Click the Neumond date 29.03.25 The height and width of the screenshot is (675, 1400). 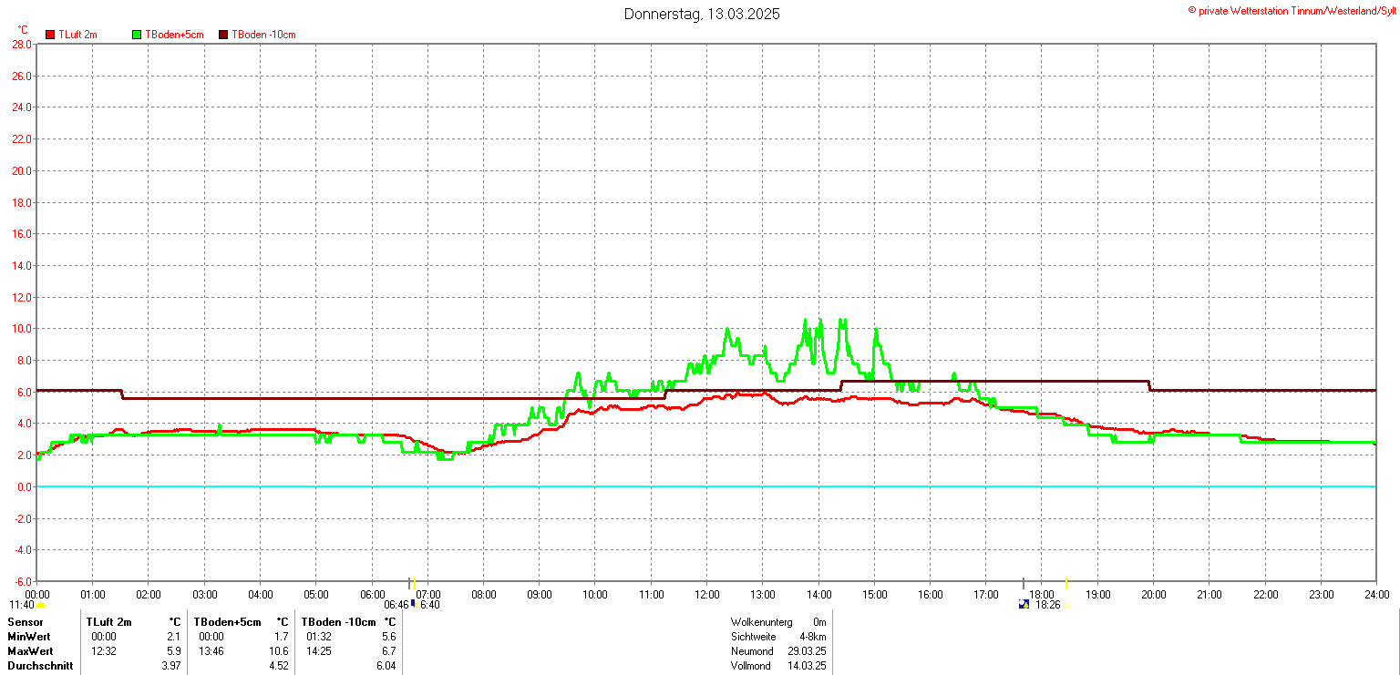(807, 651)
